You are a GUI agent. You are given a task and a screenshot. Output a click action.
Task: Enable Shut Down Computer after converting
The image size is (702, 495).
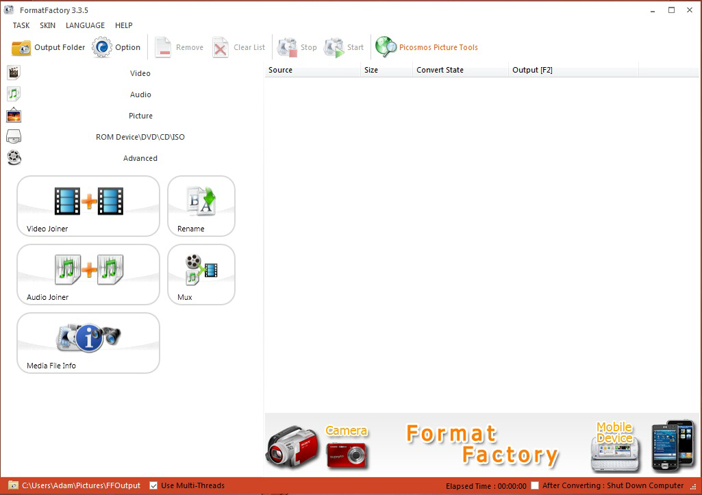[x=535, y=485]
